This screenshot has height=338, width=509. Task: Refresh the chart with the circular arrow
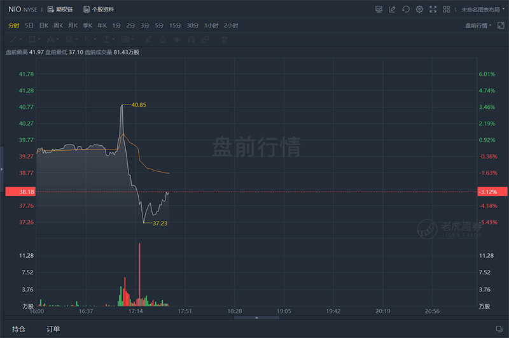tap(406, 10)
